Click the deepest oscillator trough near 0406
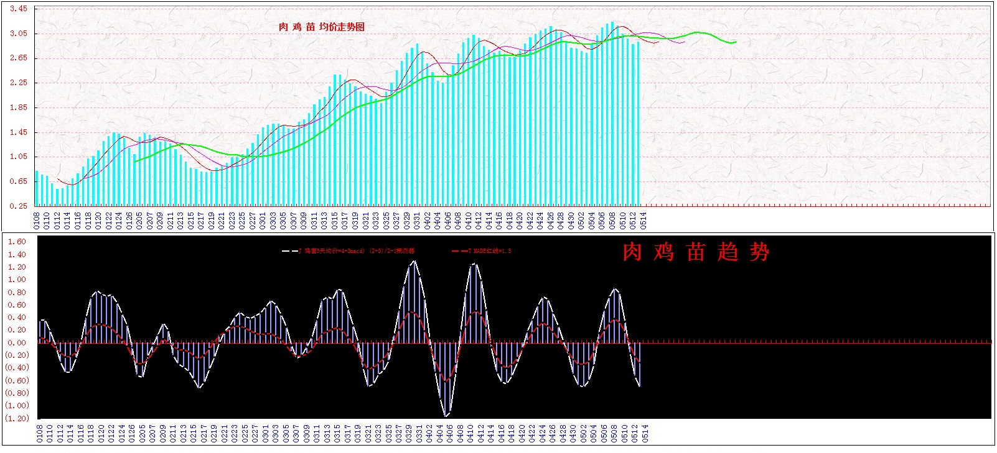Viewport: 997px width, 453px height. point(446,415)
